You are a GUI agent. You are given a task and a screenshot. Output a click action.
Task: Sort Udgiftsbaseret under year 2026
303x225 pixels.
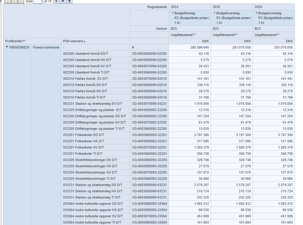tap(278, 35)
